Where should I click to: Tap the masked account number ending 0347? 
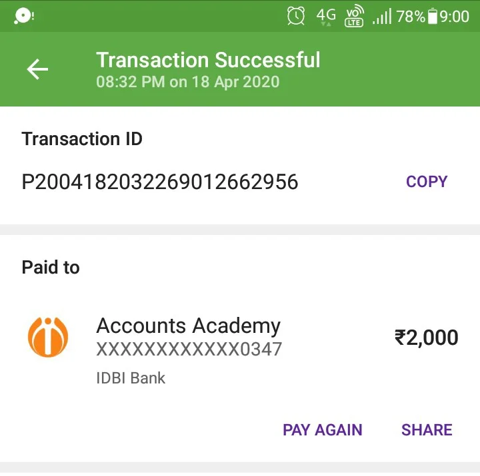point(189,349)
